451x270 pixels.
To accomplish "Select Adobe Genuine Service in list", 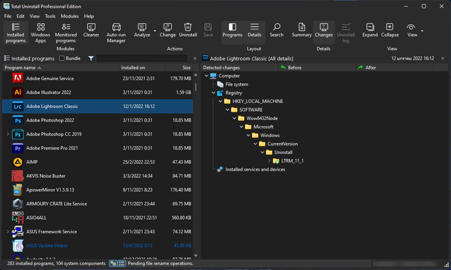I will 98,78.
